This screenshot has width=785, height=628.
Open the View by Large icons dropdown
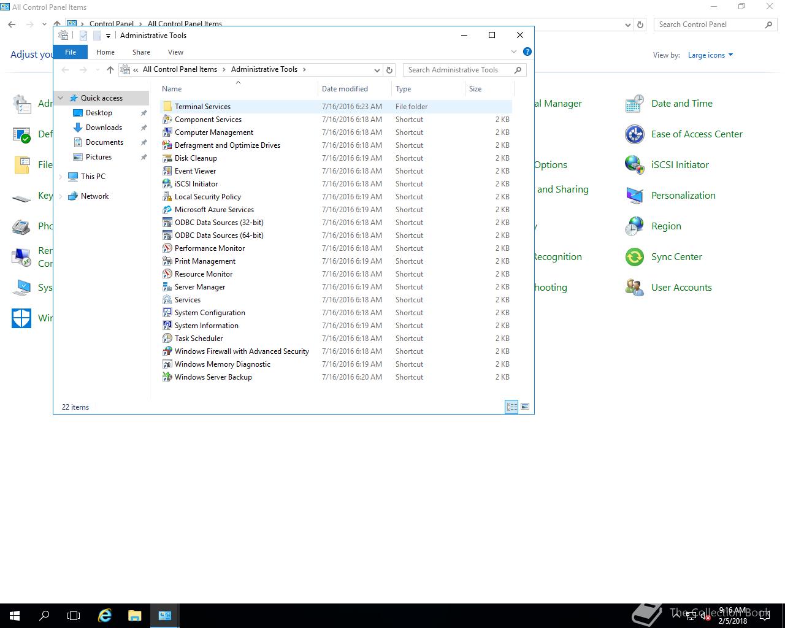click(710, 55)
